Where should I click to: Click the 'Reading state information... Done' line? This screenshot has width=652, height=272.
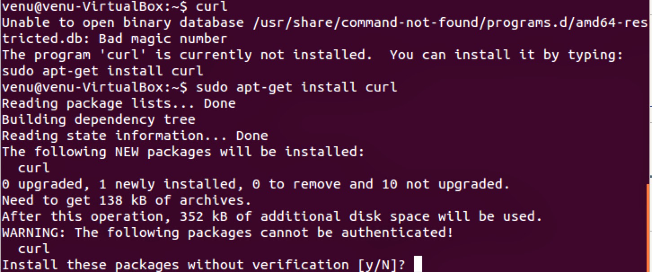[x=135, y=136]
